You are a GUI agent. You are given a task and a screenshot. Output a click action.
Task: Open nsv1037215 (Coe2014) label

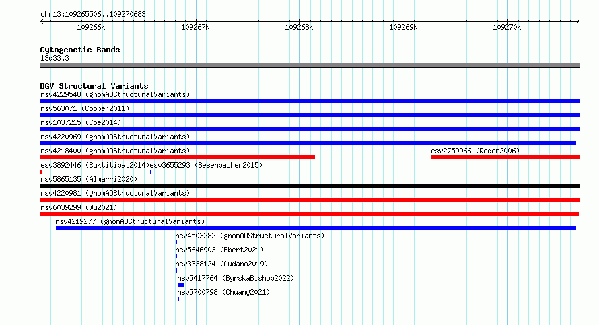(81, 122)
